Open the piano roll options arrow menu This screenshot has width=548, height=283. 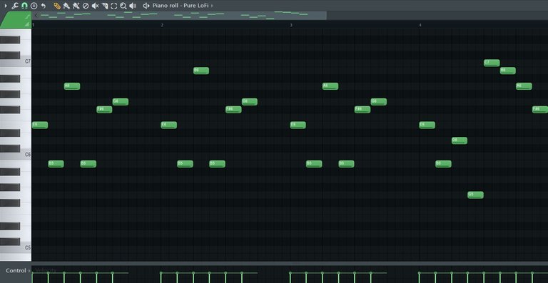(x=5, y=6)
